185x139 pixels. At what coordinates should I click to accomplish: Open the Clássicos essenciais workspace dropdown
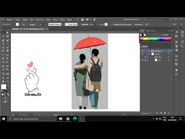pyautogui.click(x=132, y=20)
